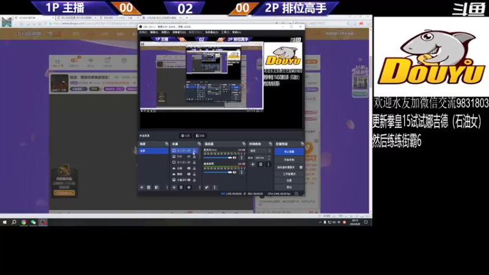The height and width of the screenshot is (275, 489).
Task: Click the Desktop Audio volume slider
Action: point(218,172)
